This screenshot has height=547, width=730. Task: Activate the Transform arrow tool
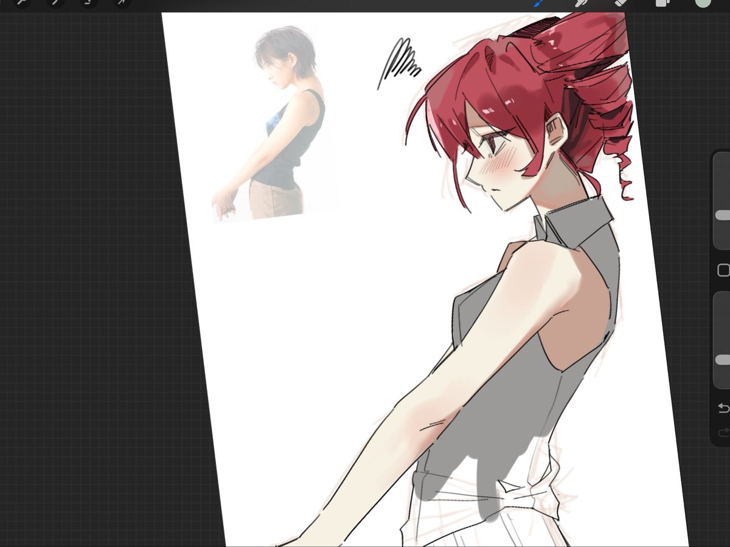122,2
